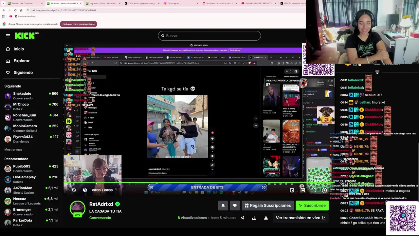
Task: Open the RatAdrixd channel name
Action: pos(101,204)
